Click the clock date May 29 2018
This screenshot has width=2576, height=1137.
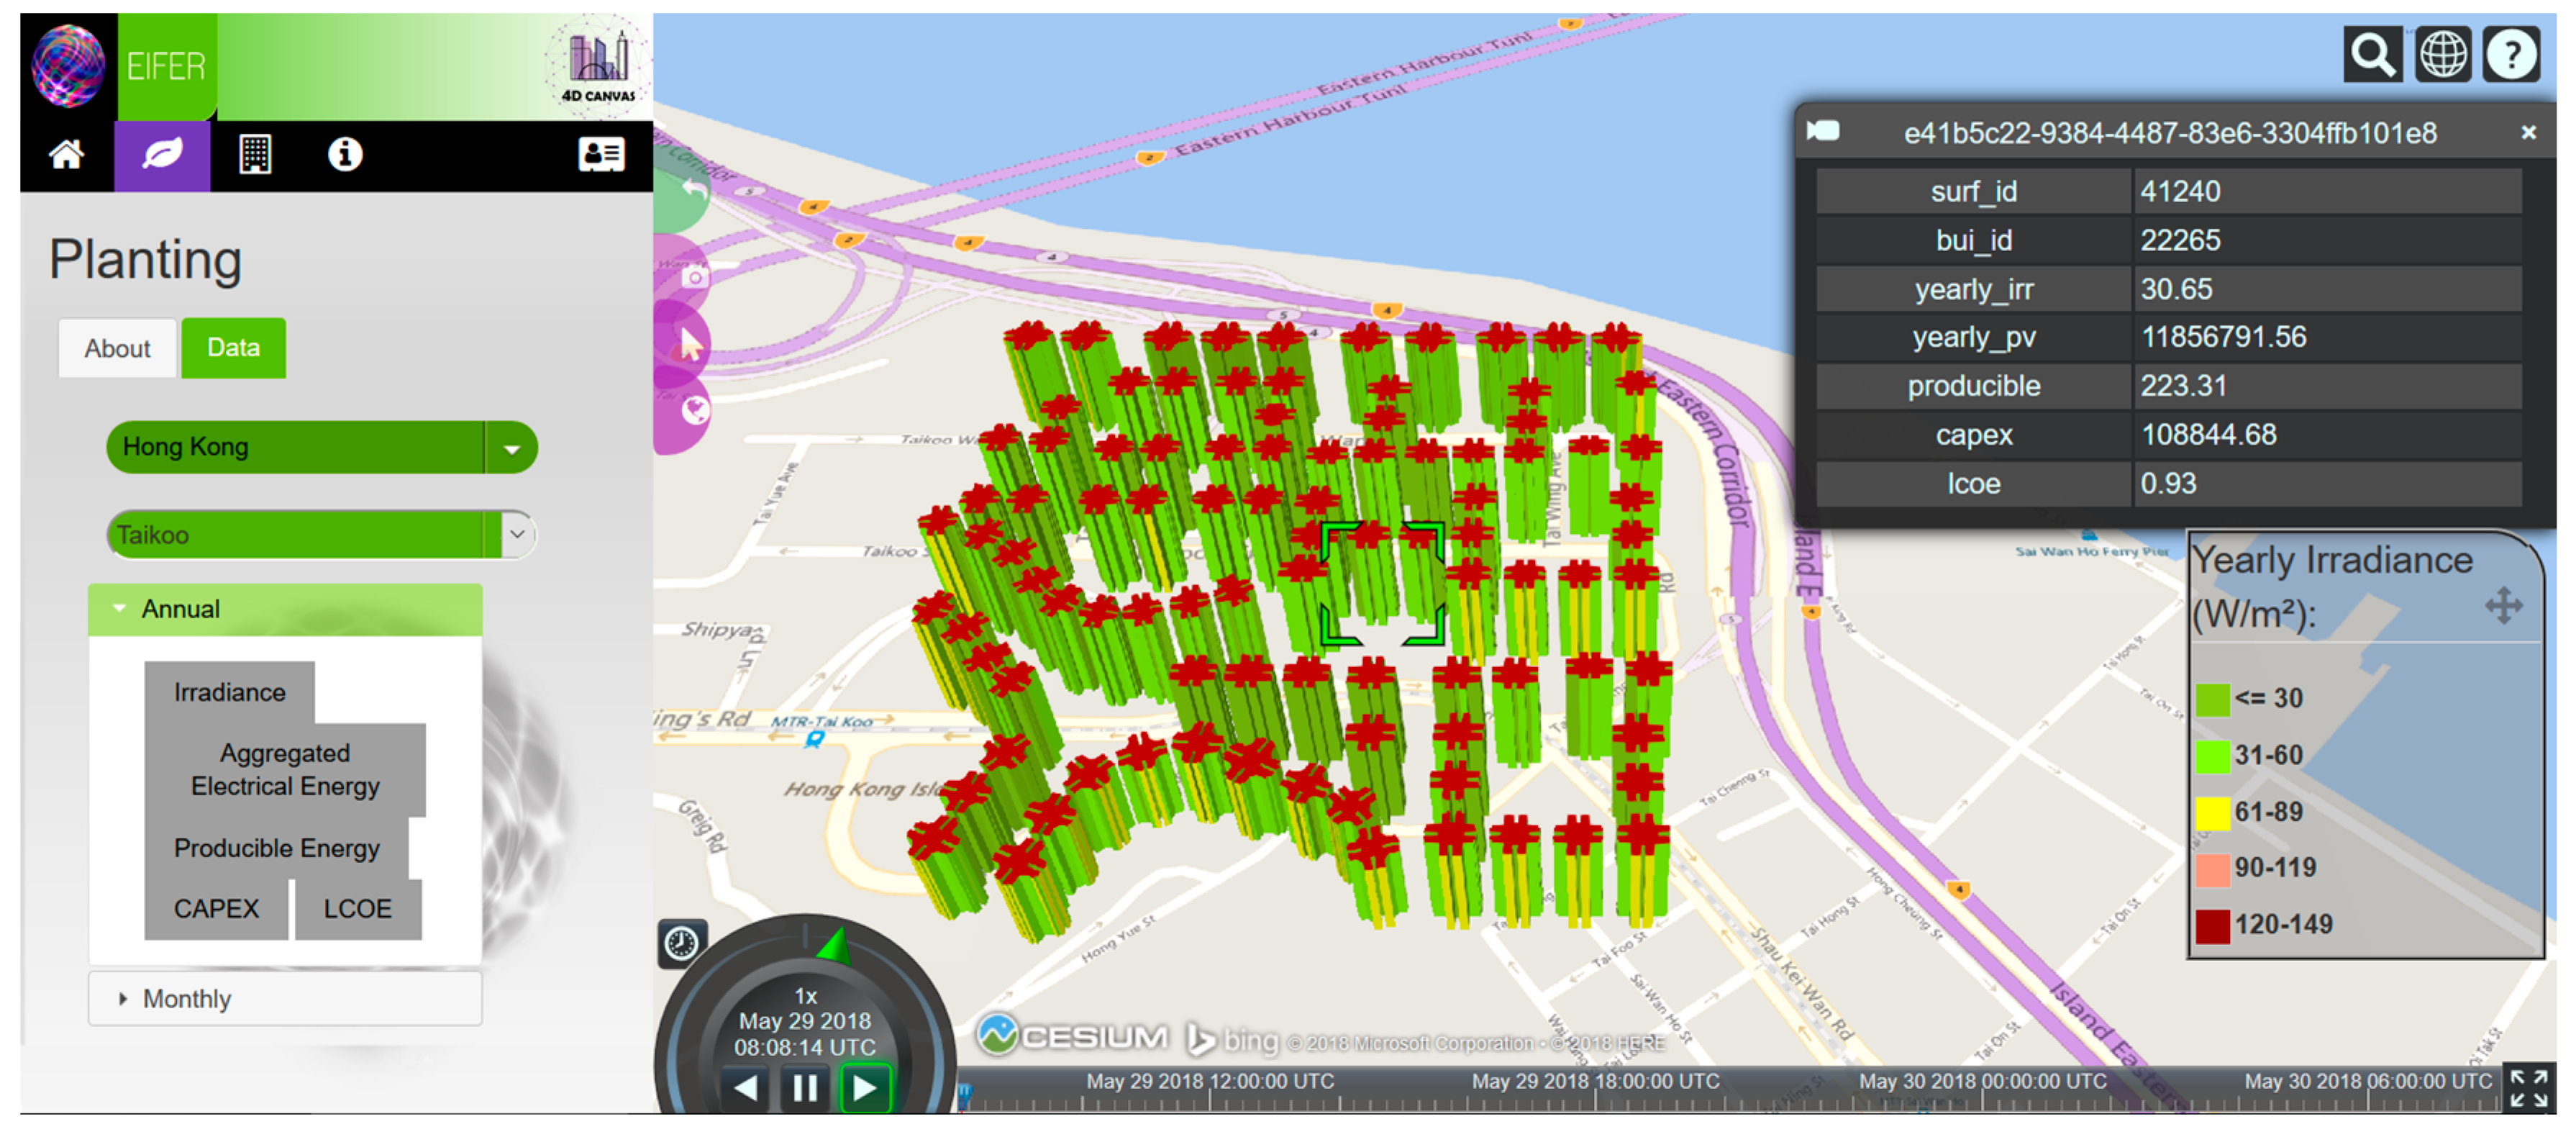pos(805,1021)
